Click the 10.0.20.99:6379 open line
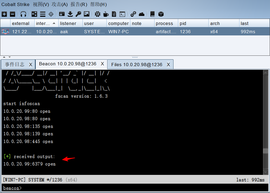Image resolution: width=270 pixels, height=193 pixels. tap(29, 164)
